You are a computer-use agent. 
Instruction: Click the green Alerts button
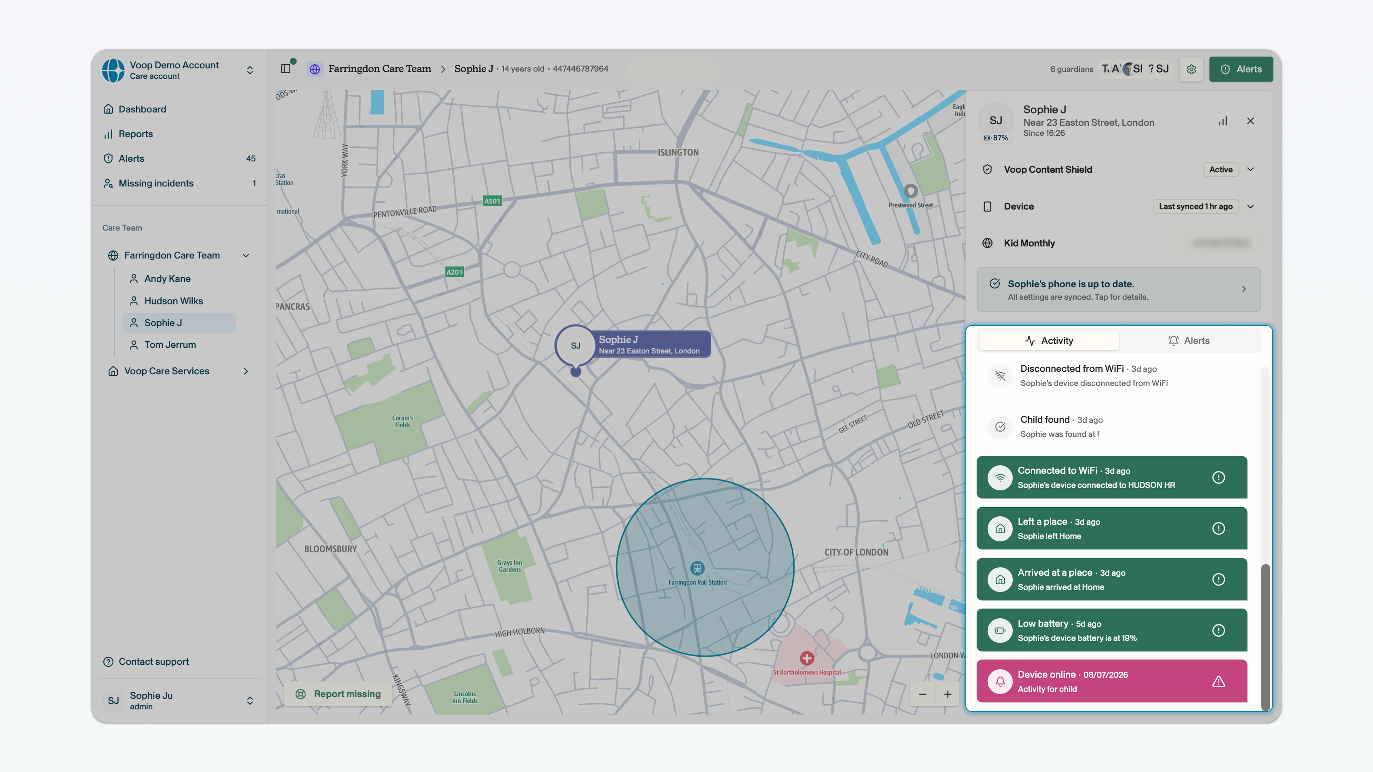(x=1241, y=69)
